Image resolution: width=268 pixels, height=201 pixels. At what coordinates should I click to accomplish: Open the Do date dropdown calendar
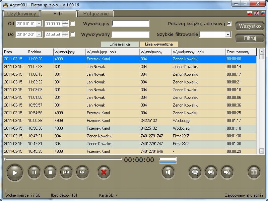coord(39,35)
